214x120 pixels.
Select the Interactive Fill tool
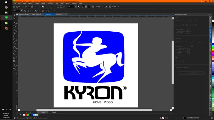click(x=14, y=69)
